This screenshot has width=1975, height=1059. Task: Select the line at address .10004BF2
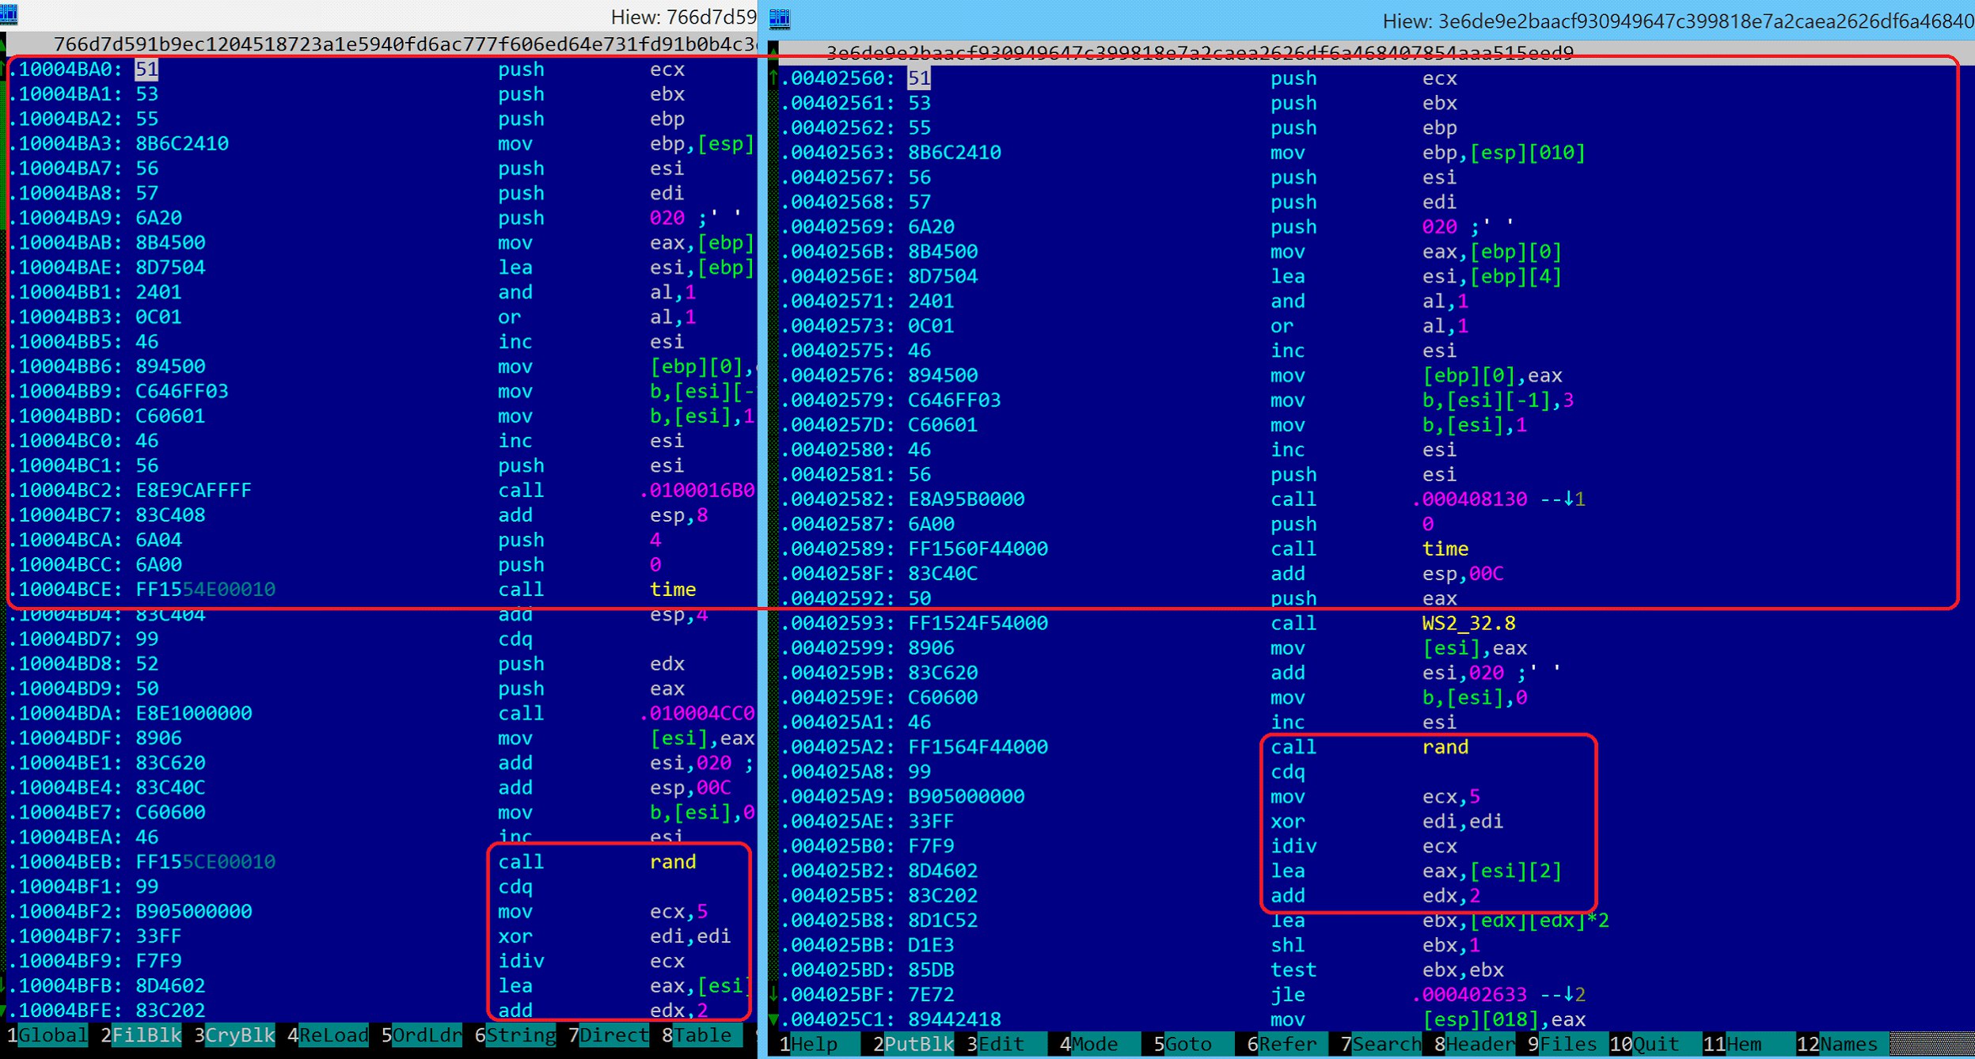pyautogui.click(x=381, y=911)
